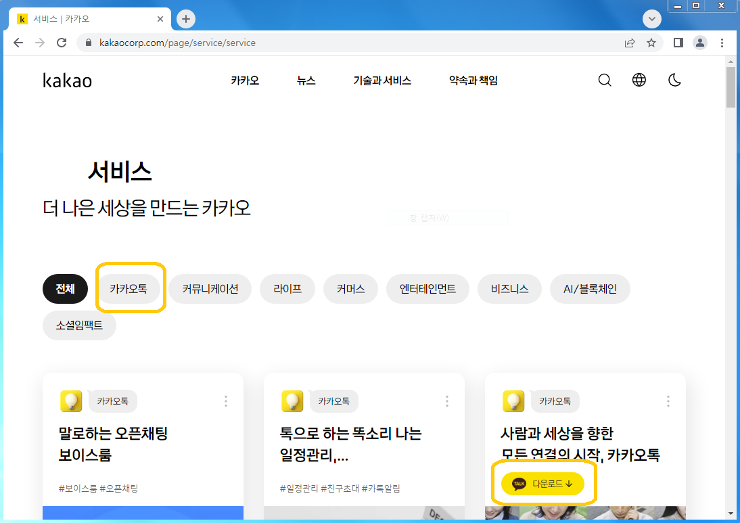
Task: Click the #보이스룸 #오픈채팅 hashtags
Action: 98,488
